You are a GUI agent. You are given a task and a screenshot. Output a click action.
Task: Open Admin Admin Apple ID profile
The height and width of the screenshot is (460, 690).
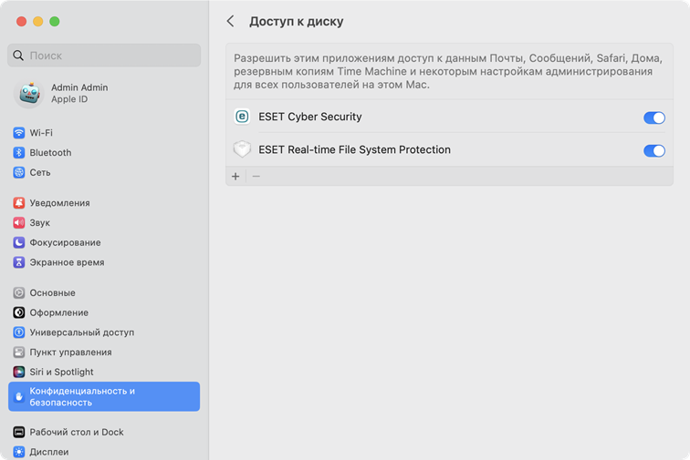coord(78,93)
